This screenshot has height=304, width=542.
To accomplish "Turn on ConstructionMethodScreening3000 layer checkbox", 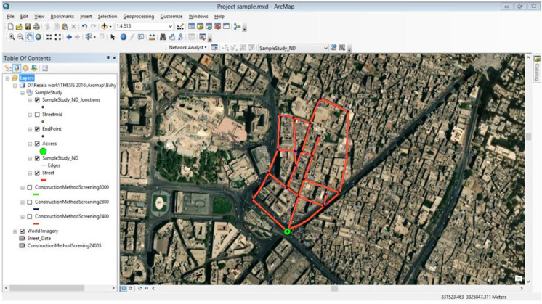I will (30, 187).
